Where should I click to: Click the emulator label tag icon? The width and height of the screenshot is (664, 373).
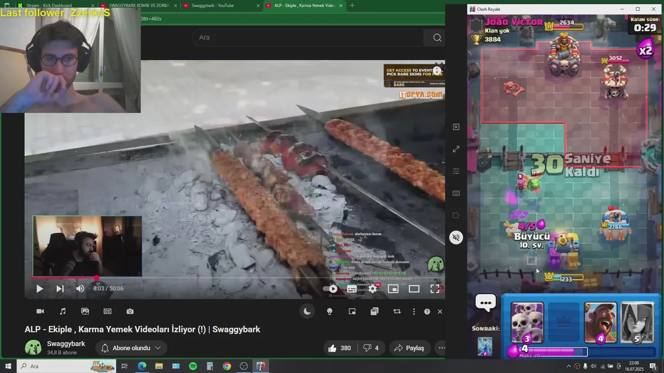point(456,215)
